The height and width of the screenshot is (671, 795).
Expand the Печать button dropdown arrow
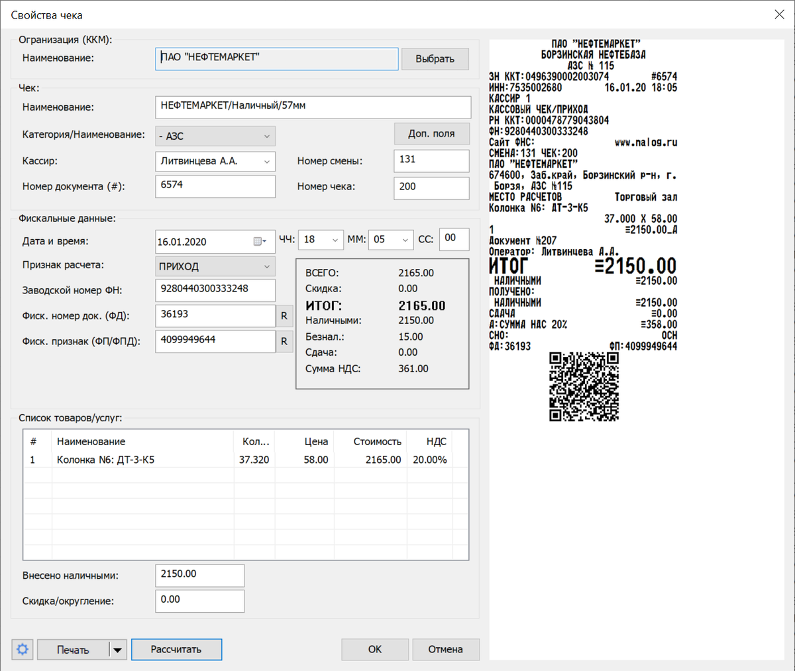117,650
